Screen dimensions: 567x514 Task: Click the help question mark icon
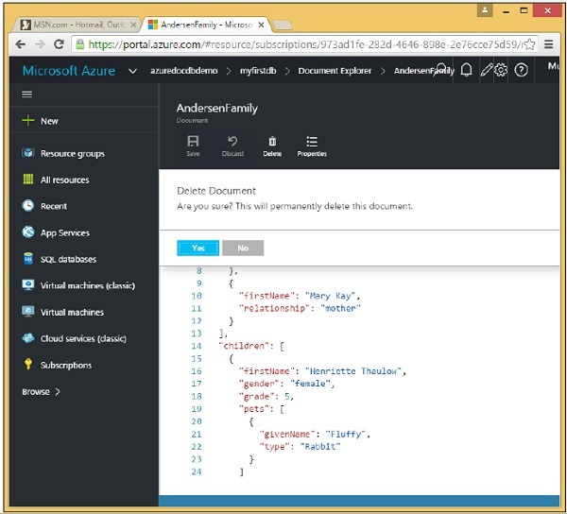click(521, 70)
